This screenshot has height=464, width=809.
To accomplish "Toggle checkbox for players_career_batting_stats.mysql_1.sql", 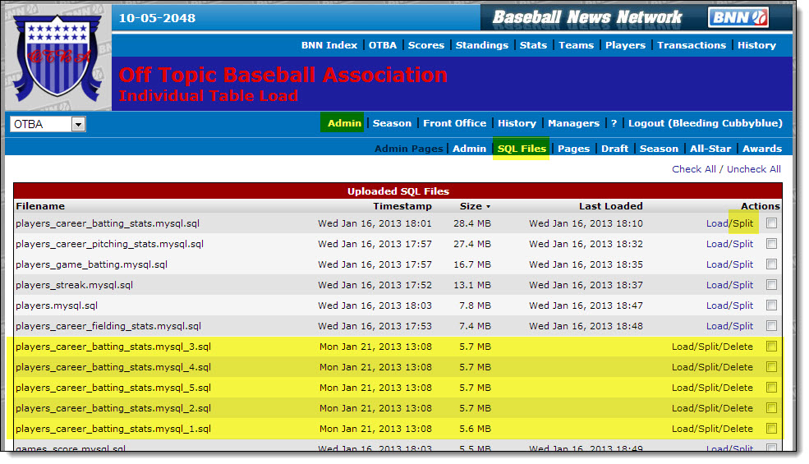I will click(771, 429).
